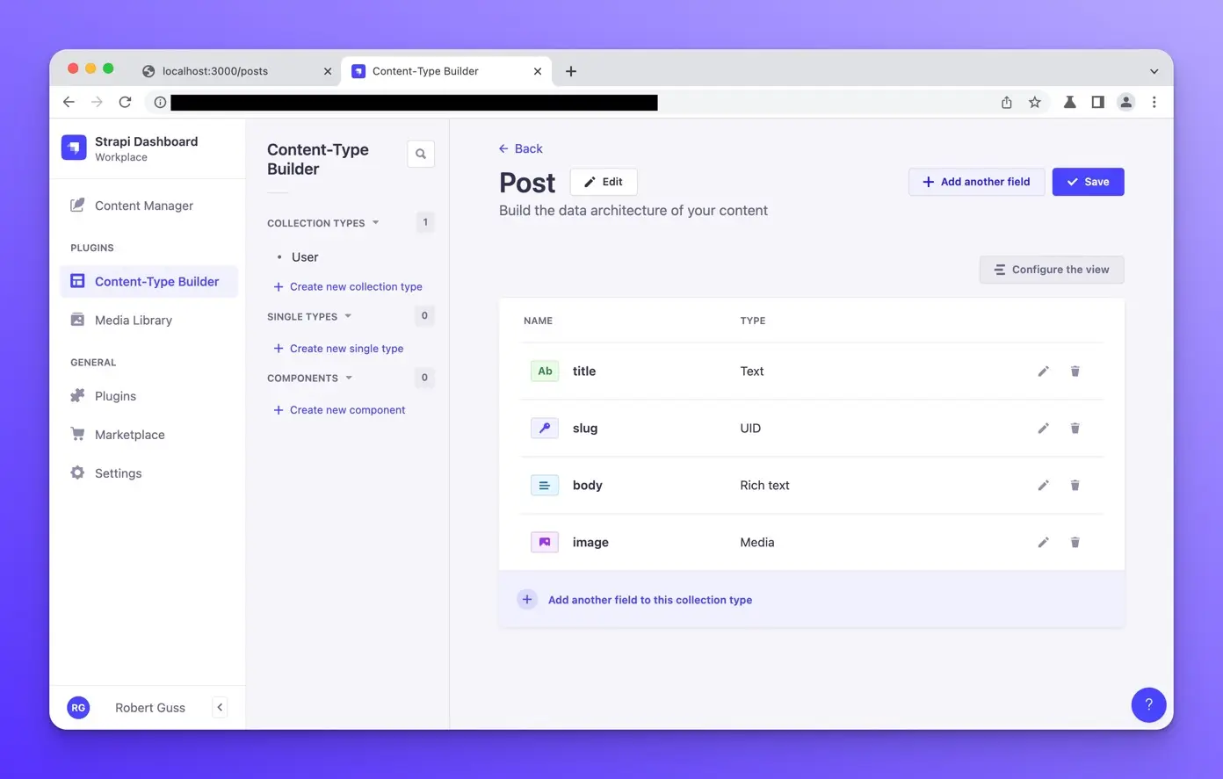Open the help question mark button
Image resolution: width=1223 pixels, height=779 pixels.
[x=1148, y=704]
